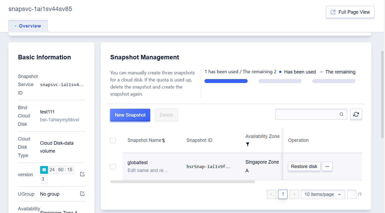The height and width of the screenshot is (213, 385).
Task: Go to previous page with the left chevron
Action: 271,194
